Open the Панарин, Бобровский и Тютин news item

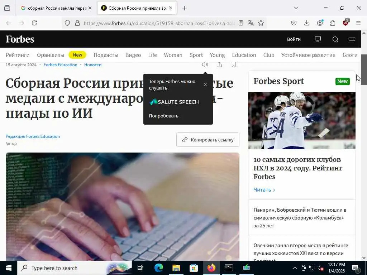pos(300,218)
